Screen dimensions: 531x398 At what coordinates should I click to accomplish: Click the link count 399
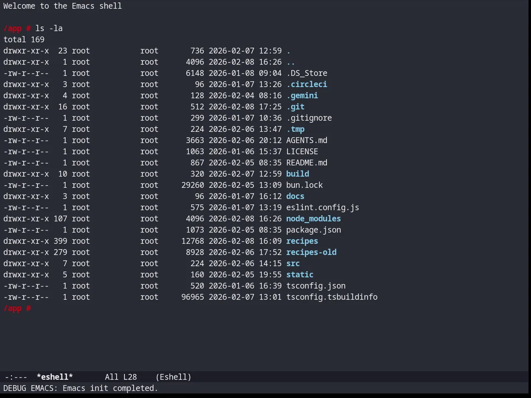click(x=60, y=241)
